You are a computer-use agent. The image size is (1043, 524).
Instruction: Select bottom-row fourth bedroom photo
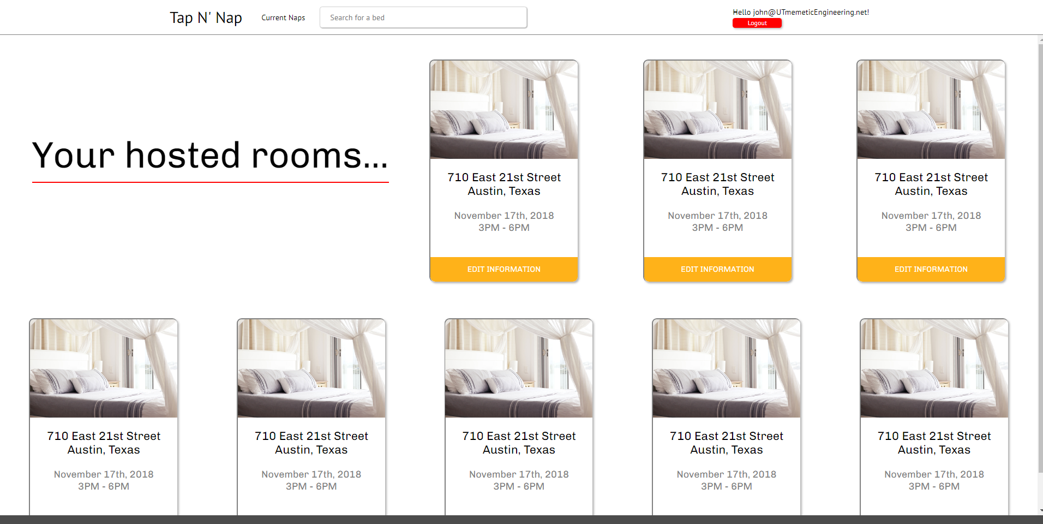pyautogui.click(x=727, y=368)
